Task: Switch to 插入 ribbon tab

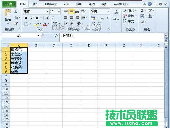Action: click(x=35, y=4)
